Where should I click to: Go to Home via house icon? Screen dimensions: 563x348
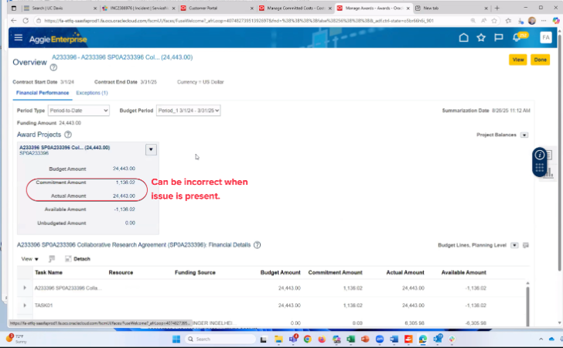(x=463, y=37)
